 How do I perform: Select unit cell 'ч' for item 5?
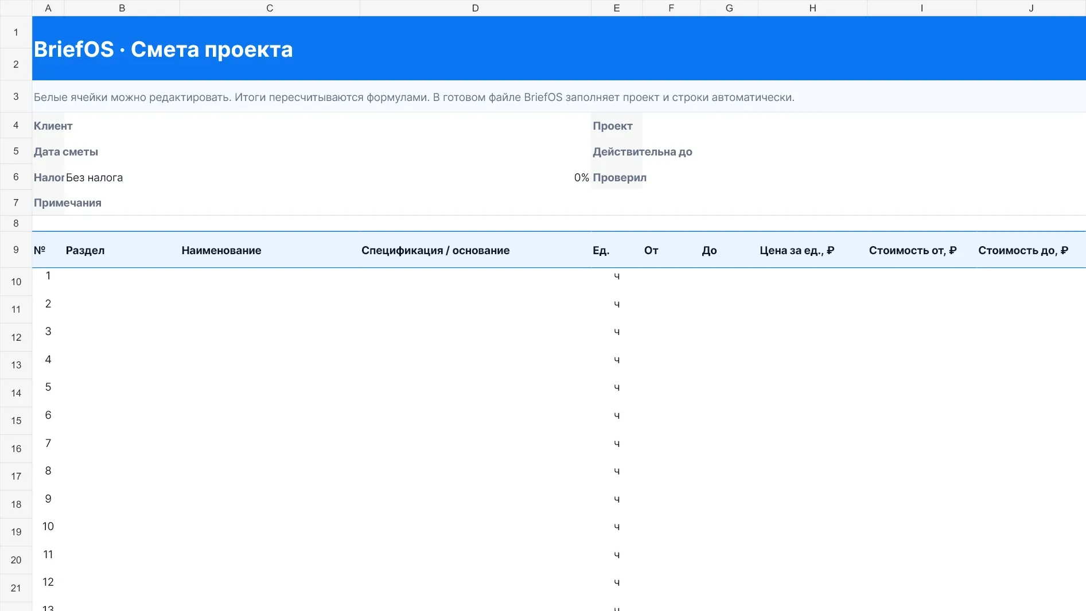click(617, 393)
